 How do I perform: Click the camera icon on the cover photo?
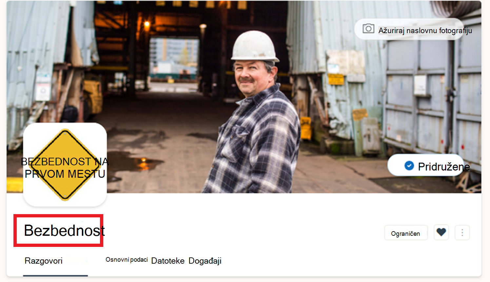click(368, 29)
